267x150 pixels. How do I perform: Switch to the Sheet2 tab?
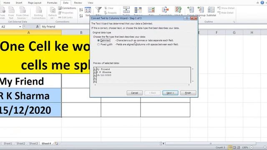[21, 143]
